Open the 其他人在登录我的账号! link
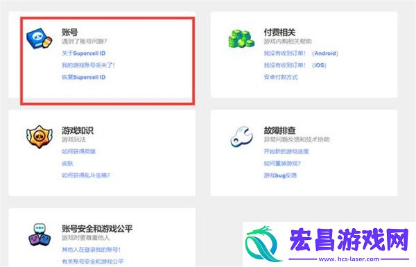Screen dimensions: 416x267 point(92,250)
